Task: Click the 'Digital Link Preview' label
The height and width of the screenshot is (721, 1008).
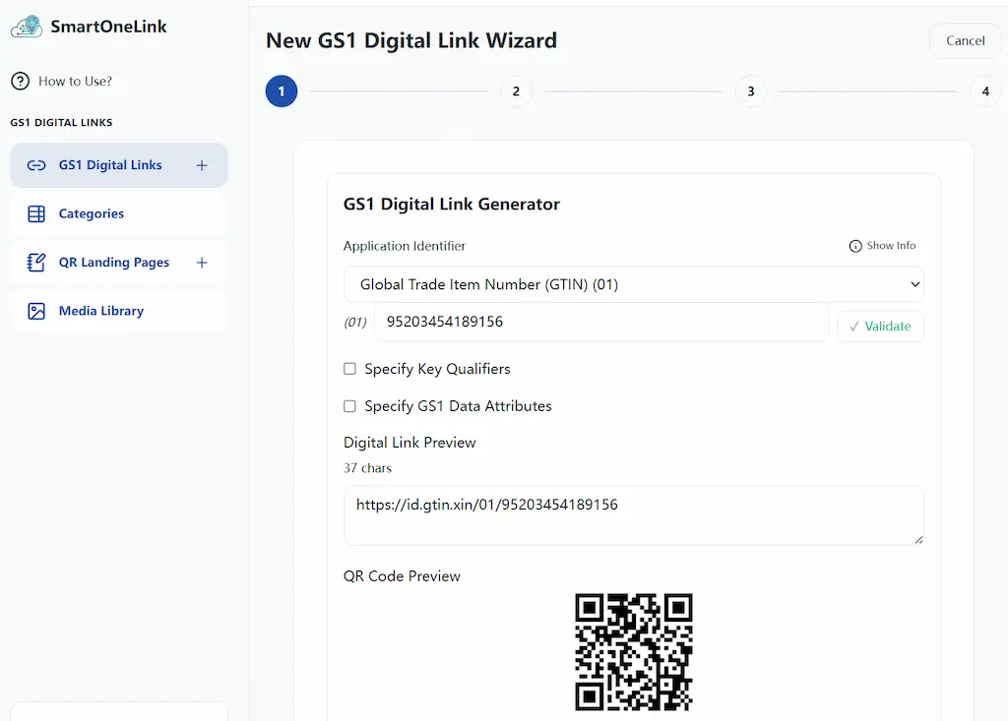Action: [409, 443]
